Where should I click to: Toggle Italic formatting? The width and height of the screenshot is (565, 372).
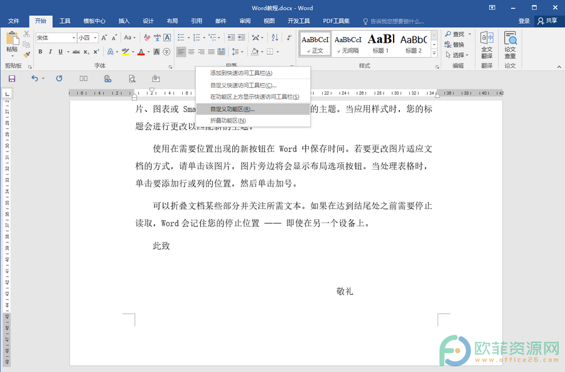(x=50, y=52)
